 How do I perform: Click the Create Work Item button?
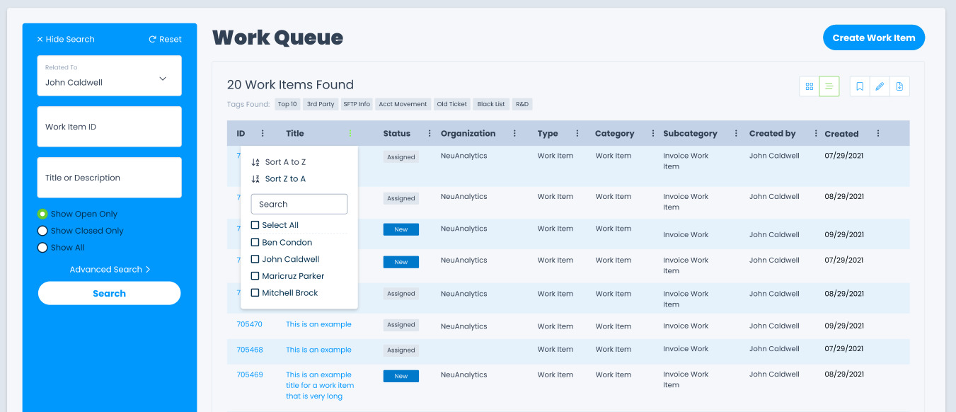coord(874,38)
